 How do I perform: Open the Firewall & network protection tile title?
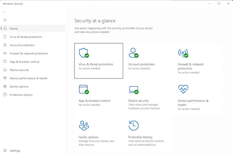click(x=190, y=66)
